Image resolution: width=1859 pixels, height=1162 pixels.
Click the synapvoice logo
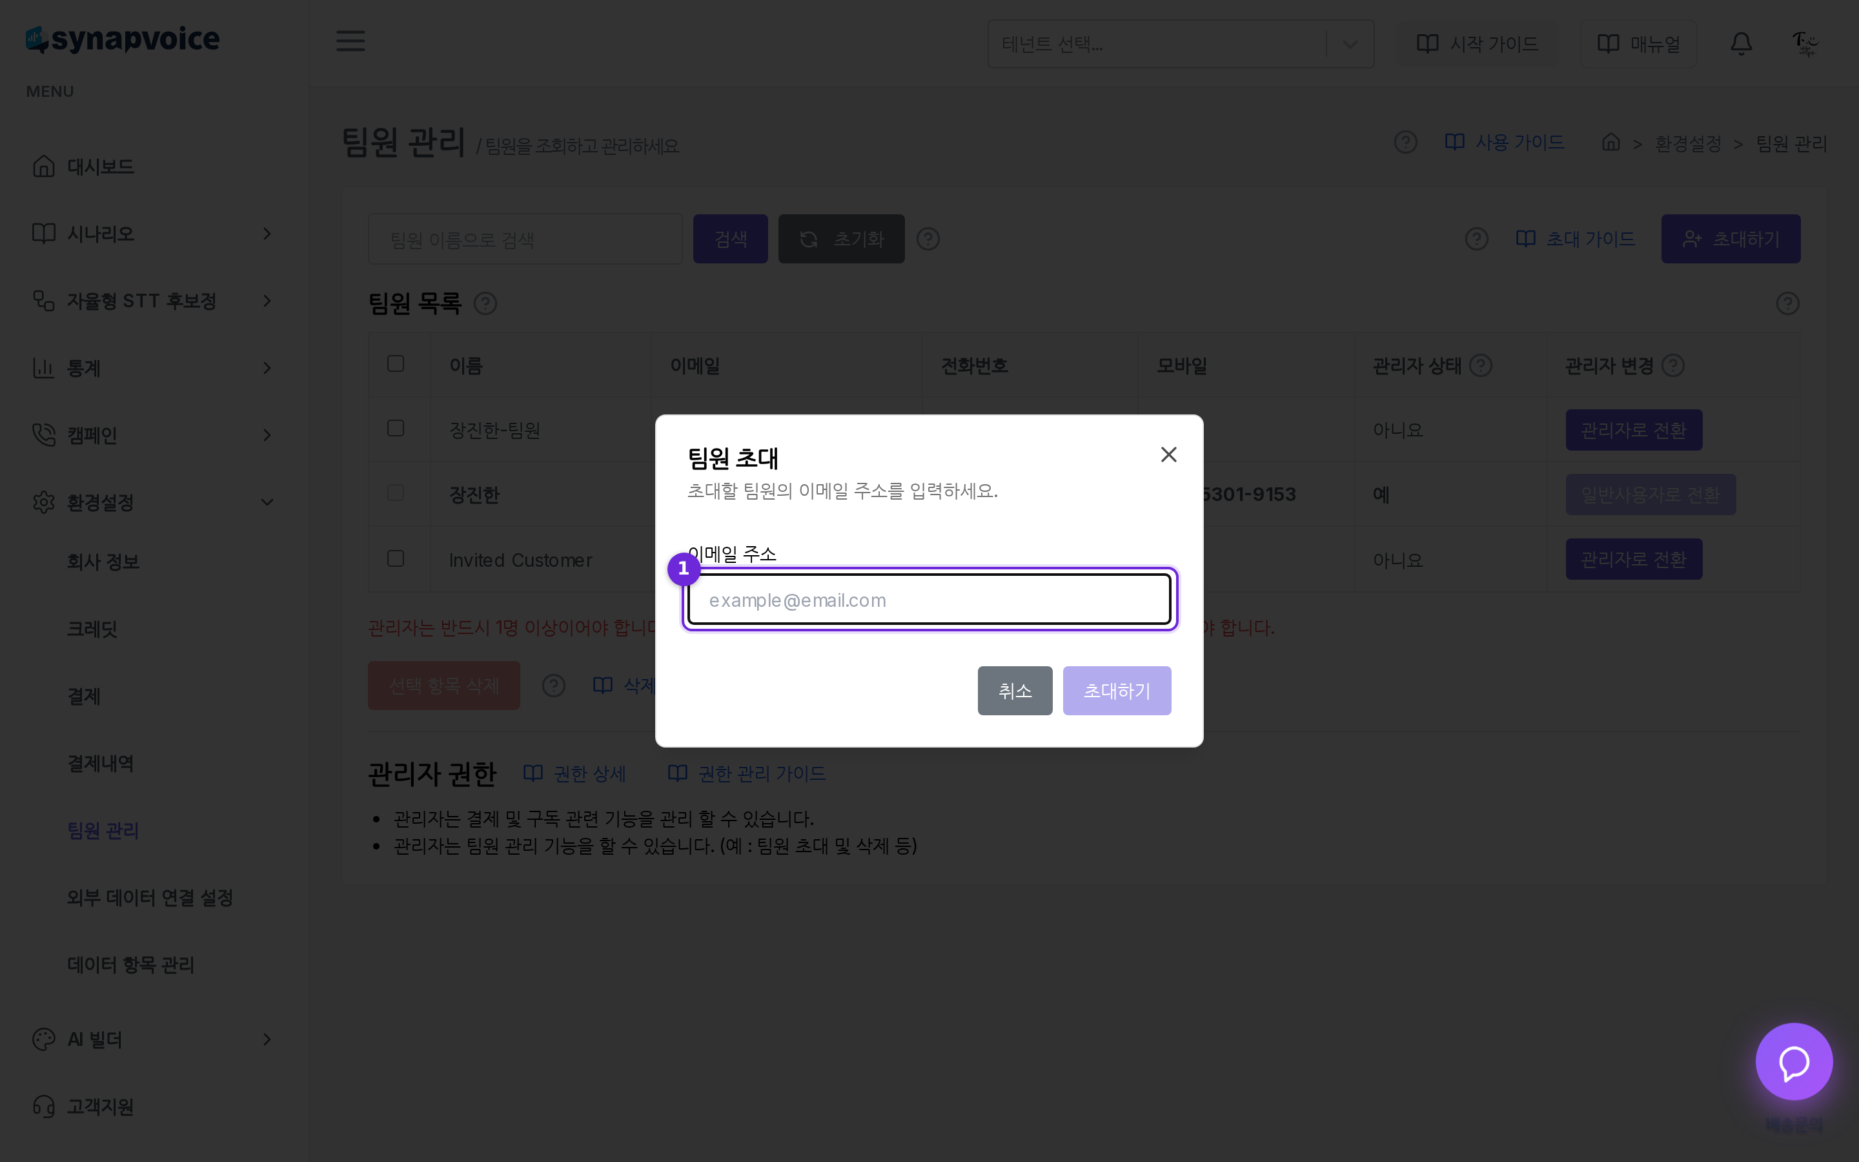tap(123, 39)
